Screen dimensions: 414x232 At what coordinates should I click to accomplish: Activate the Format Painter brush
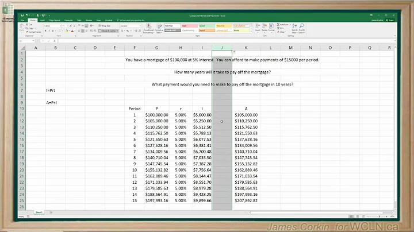tap(34, 32)
